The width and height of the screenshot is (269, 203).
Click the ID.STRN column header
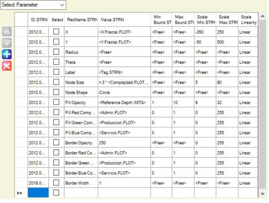38,20
